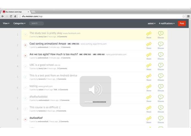
Task: Click the browser forward arrow
Action: [x=7, y=16]
